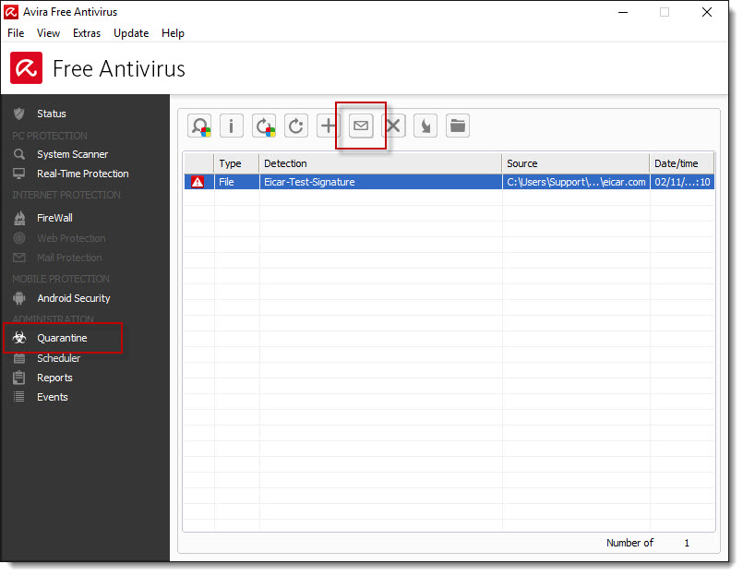Go to Status section
This screenshot has width=743, height=576.
[x=52, y=114]
